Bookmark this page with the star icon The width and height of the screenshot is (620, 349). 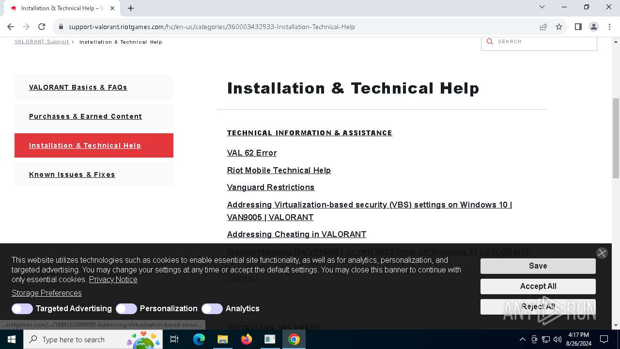click(559, 27)
